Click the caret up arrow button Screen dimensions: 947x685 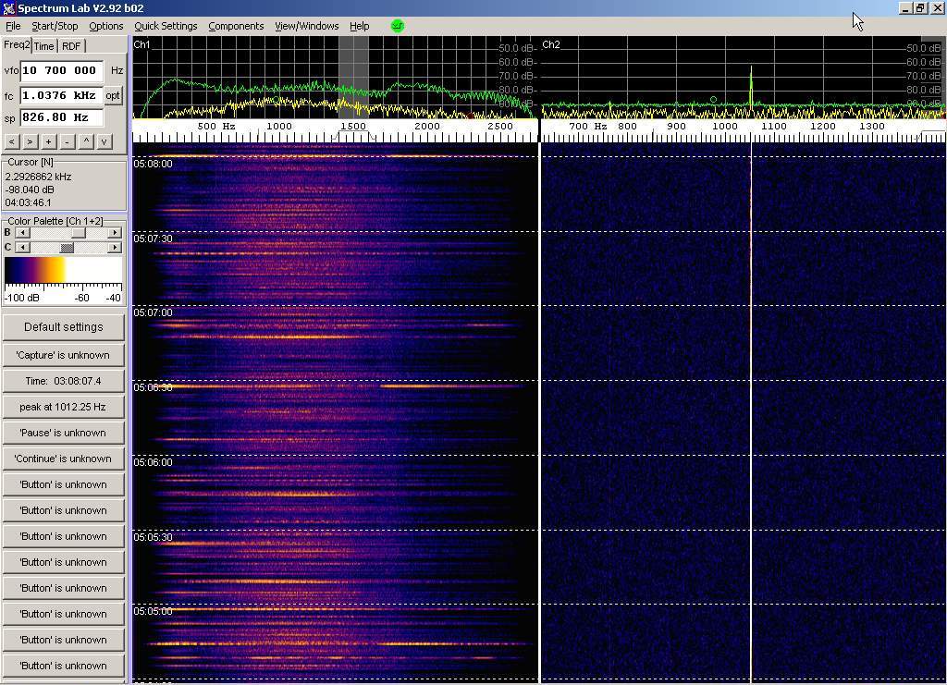coord(86,141)
